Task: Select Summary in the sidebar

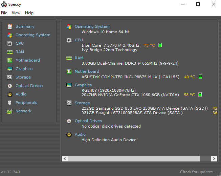Action: [25, 26]
